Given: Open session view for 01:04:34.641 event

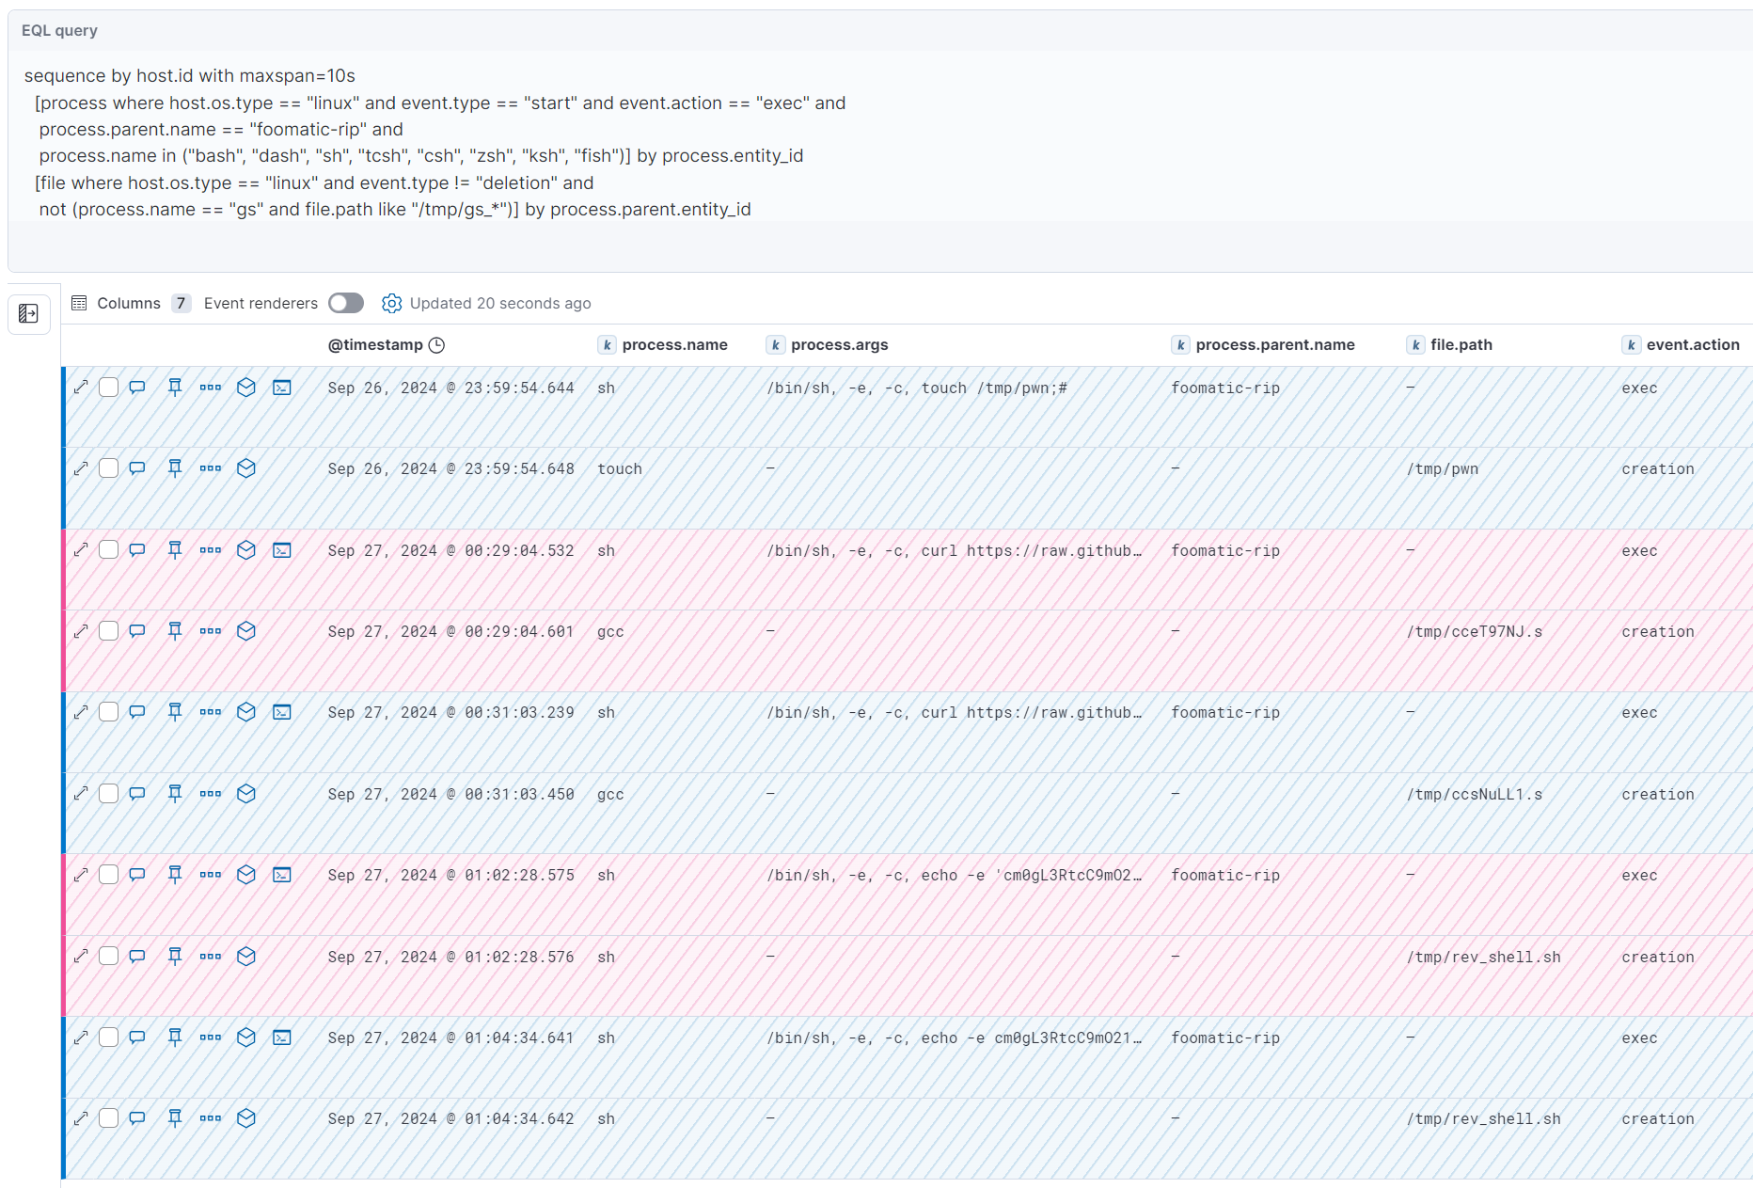Looking at the screenshot, I should coord(282,1038).
